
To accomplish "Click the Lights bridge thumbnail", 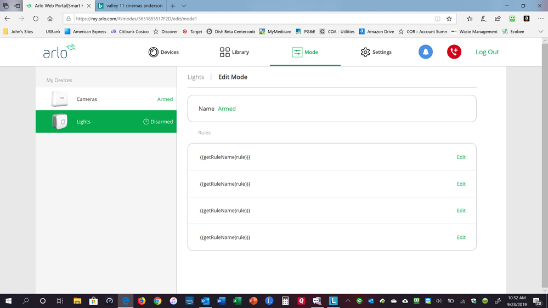I will tap(60, 122).
